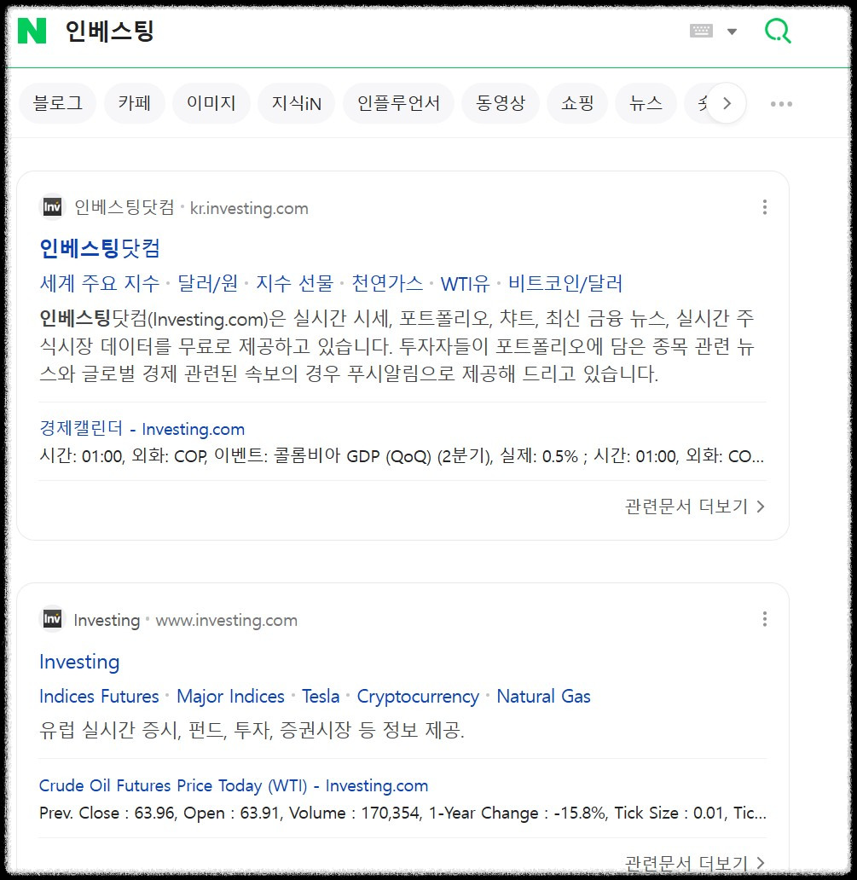Open the Tesla sublink
Image resolution: width=857 pixels, height=880 pixels.
pos(321,697)
